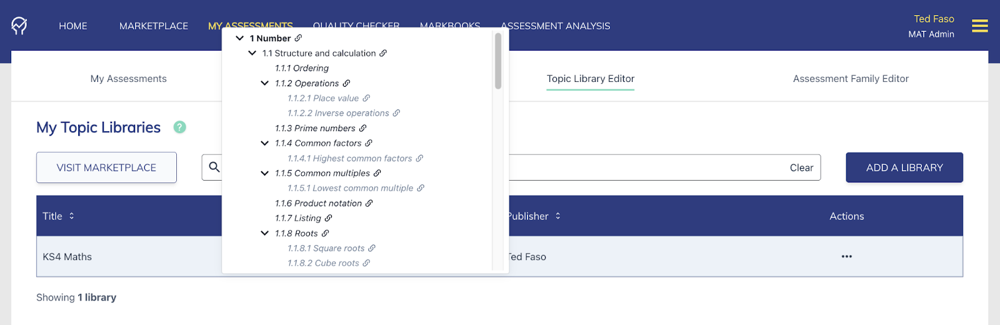1000x325 pixels.
Task: Click the topic tree popup scrollbar
Action: pyautogui.click(x=498, y=61)
